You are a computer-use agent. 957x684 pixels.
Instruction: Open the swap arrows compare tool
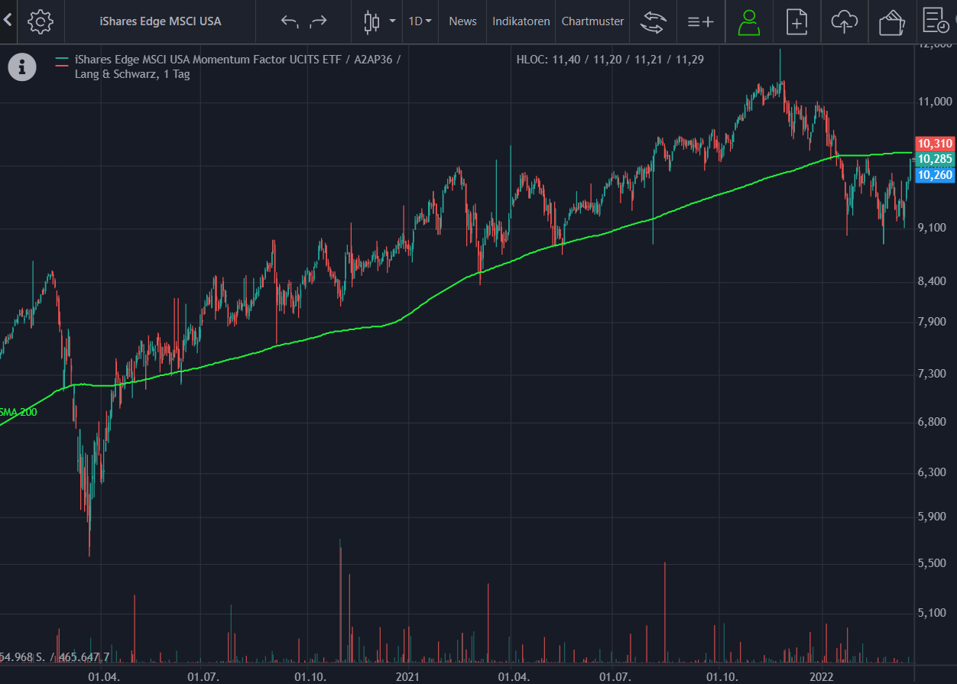pos(653,21)
